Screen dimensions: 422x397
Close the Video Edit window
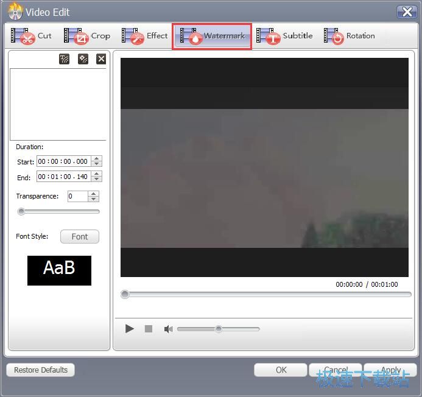click(x=407, y=12)
